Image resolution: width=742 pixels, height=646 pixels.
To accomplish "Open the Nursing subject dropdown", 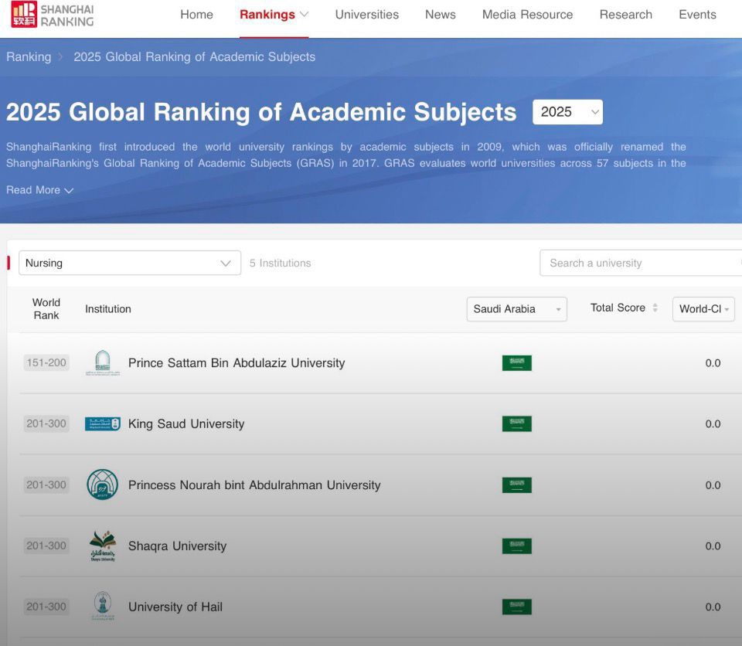I will [x=130, y=263].
